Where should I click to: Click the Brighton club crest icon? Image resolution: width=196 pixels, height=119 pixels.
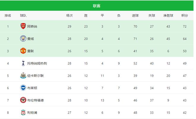(23, 87)
